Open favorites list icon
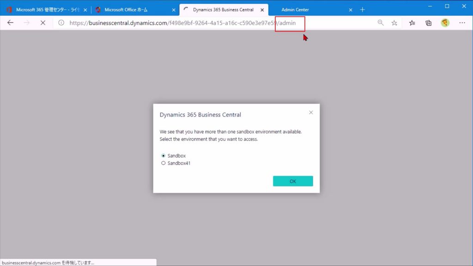 412,23
